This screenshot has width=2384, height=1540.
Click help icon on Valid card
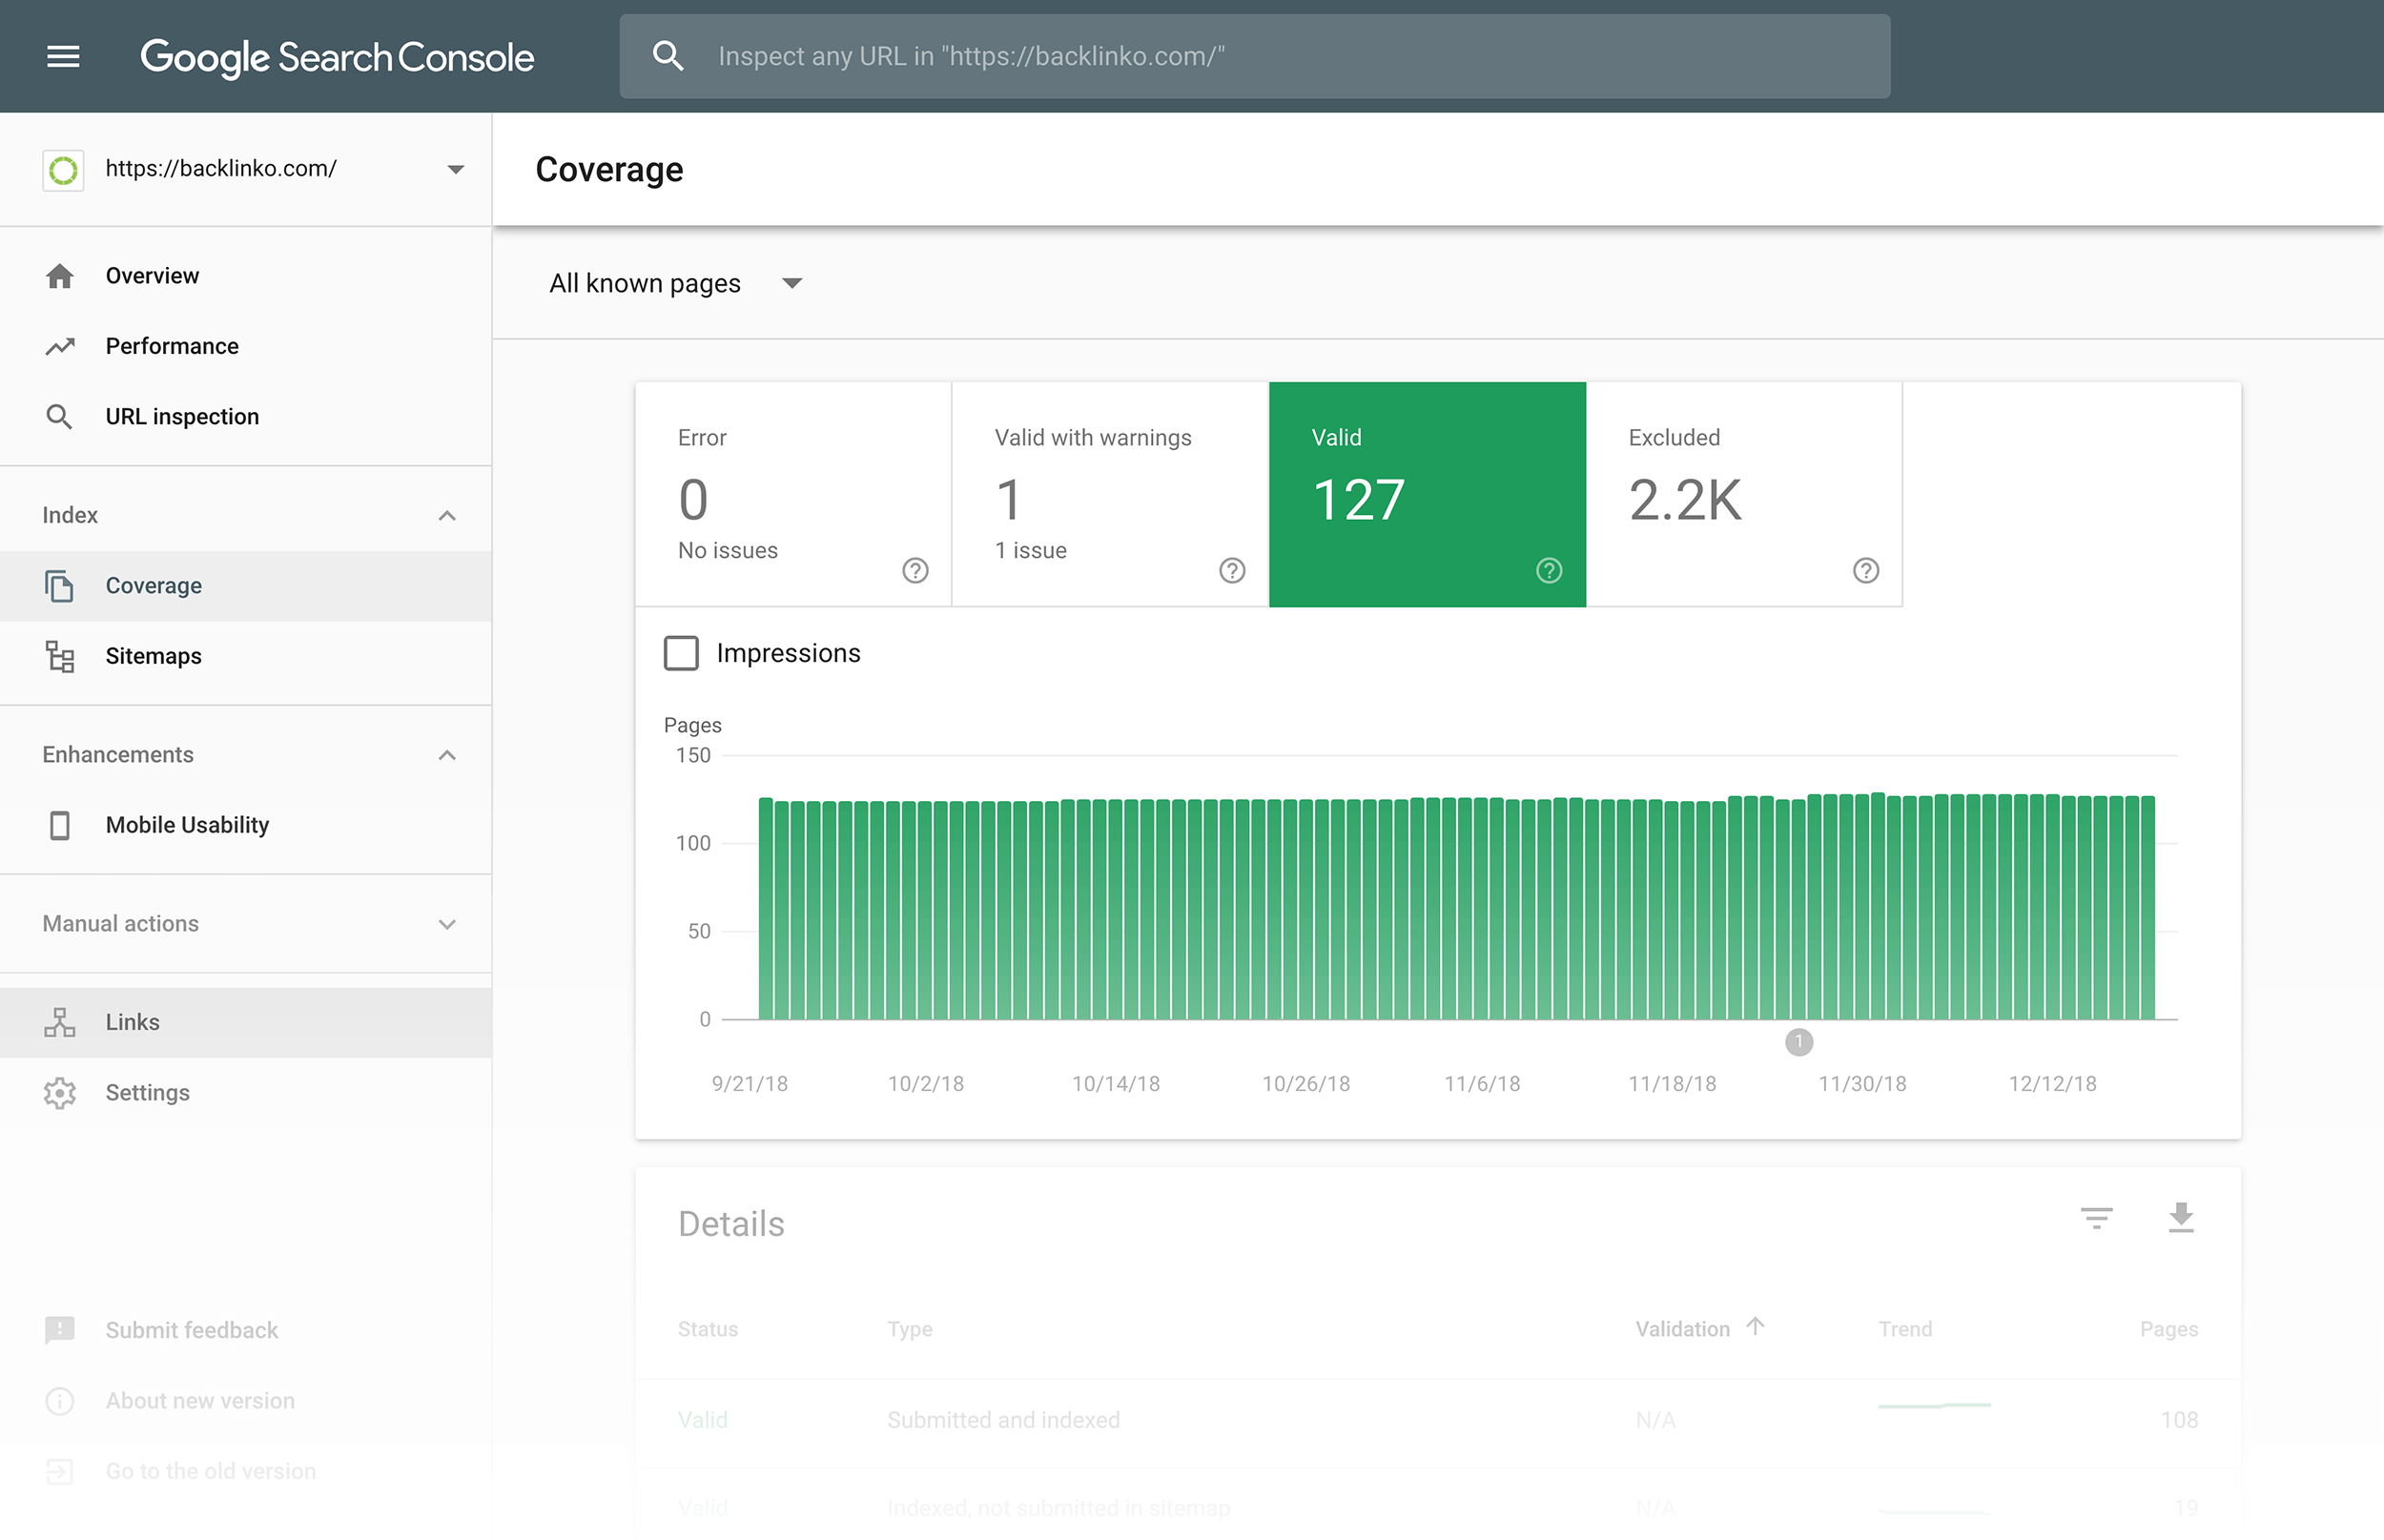click(1549, 570)
